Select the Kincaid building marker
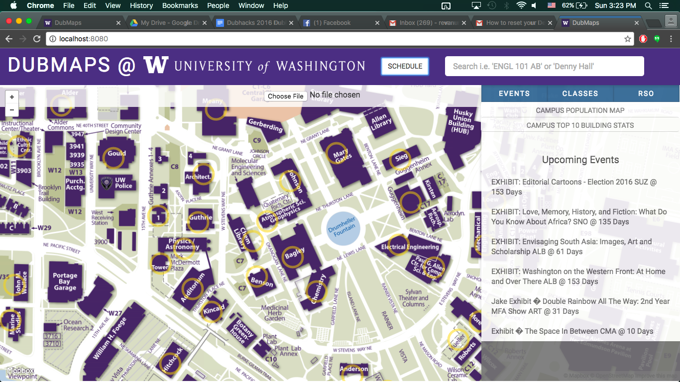This screenshot has height=382, width=680. pos(211,311)
